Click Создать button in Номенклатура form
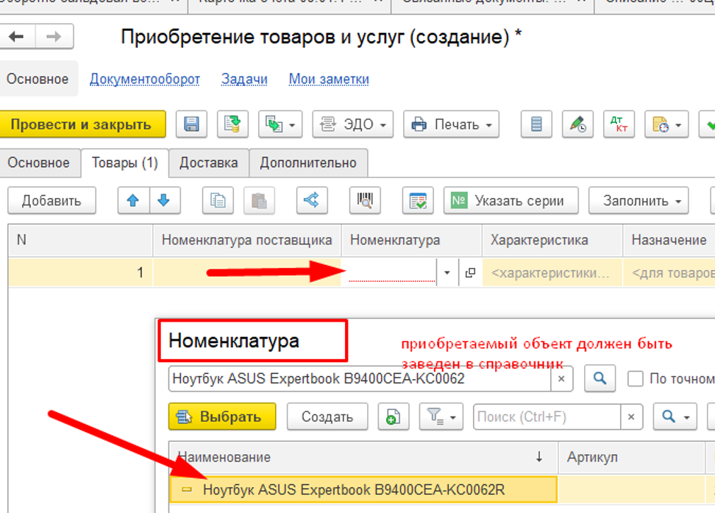This screenshot has height=513, width=715. (x=327, y=417)
